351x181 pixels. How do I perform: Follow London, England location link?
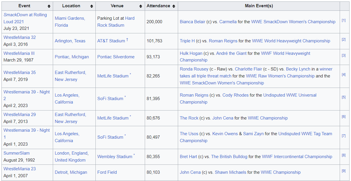71,153
